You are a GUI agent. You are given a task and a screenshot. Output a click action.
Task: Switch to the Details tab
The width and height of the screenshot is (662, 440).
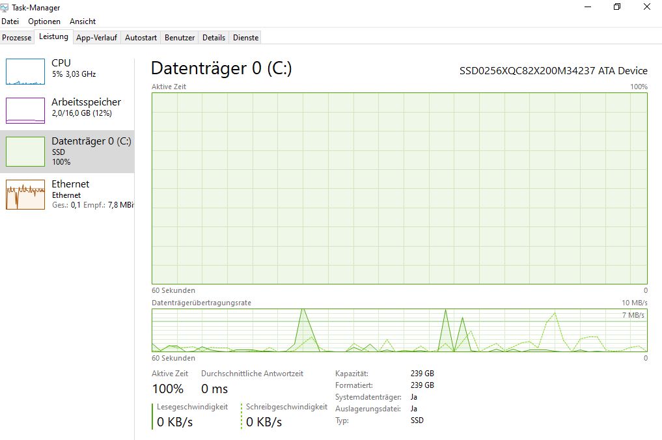[214, 38]
